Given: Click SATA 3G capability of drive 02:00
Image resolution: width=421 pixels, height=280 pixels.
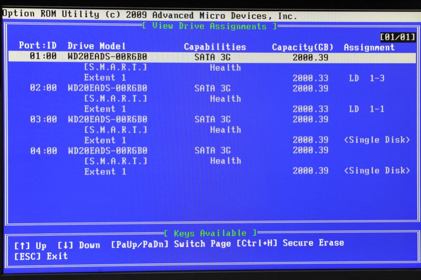Looking at the screenshot, I should 213,88.
